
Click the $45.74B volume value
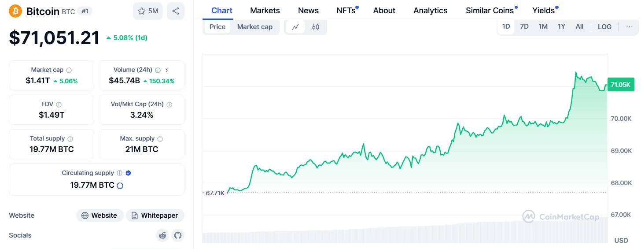[x=125, y=81]
